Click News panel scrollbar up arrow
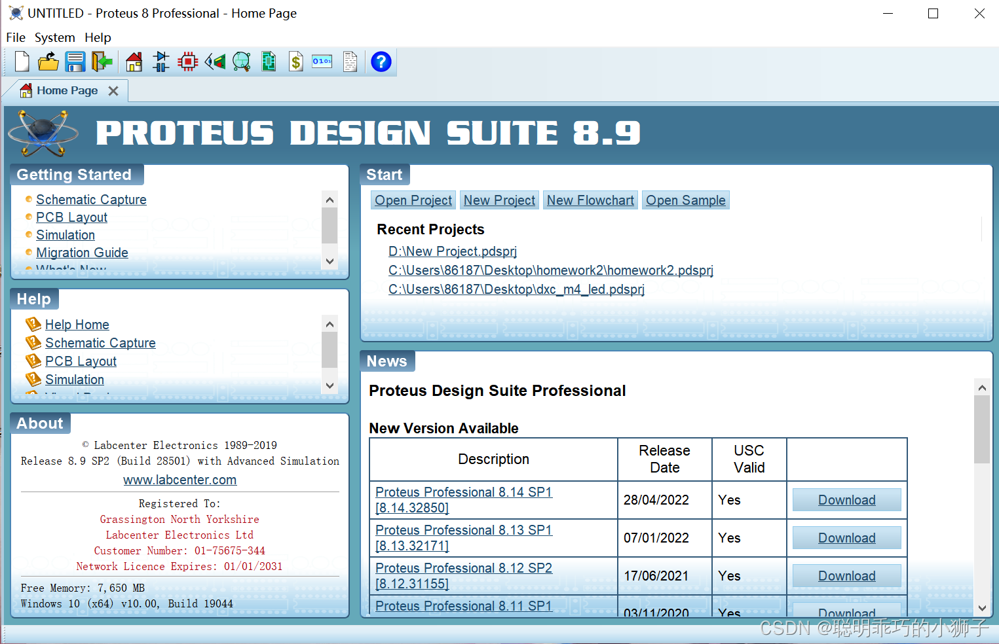Viewport: 999px width, 644px height. [x=982, y=387]
